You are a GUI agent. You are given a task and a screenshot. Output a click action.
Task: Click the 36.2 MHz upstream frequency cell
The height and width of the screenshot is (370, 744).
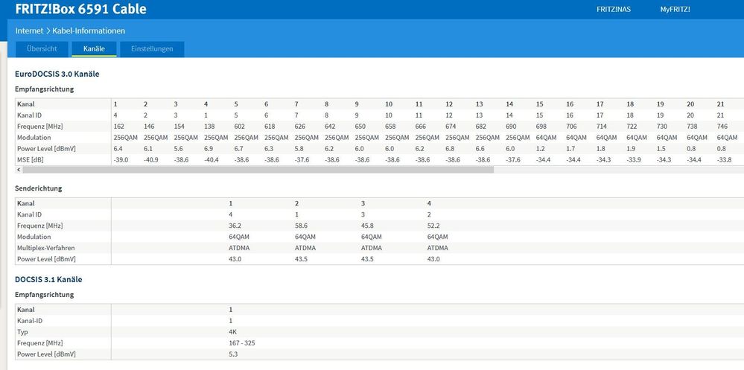tap(235, 226)
